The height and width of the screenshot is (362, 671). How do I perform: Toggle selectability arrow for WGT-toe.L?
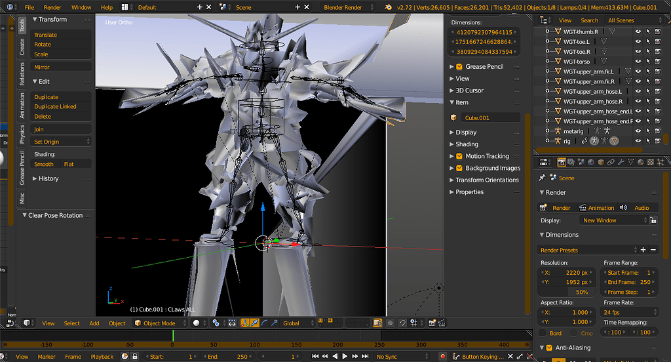click(x=648, y=41)
